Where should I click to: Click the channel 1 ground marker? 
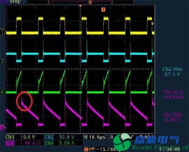pos(2,32)
